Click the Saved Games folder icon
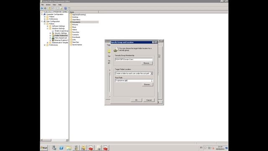This screenshot has width=268, height=151. pyautogui.click(x=71, y=45)
